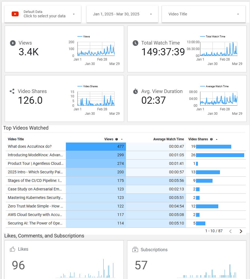This screenshot has width=250, height=279.
Task: Click the Avg. View Duration stopwatch icon
Action: pos(135,91)
